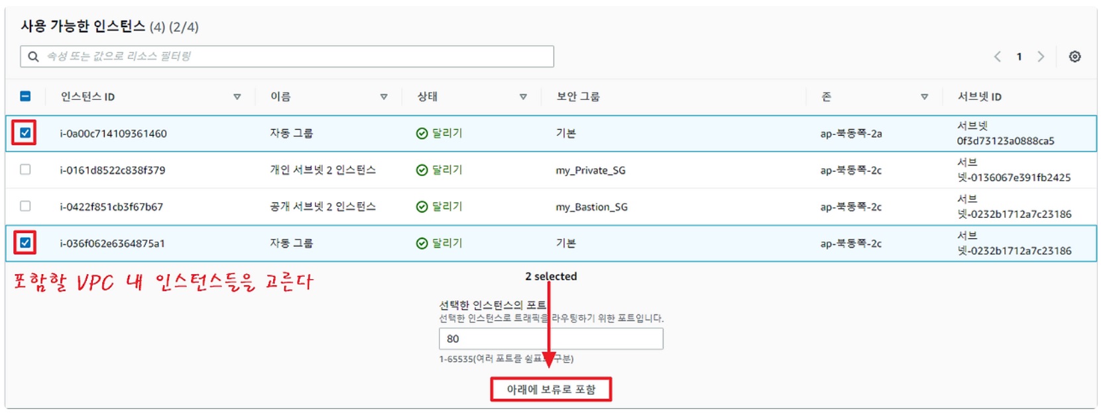The height and width of the screenshot is (415, 1101).
Task: Click the 아래에 보류로 포함 button
Action: point(551,389)
